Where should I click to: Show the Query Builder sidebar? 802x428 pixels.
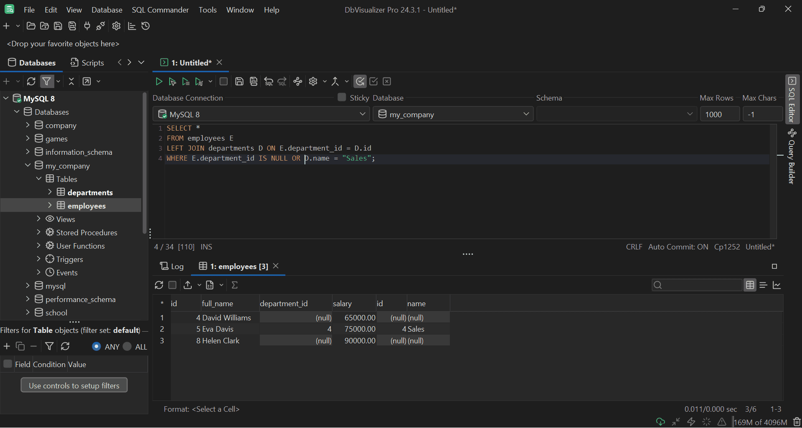pyautogui.click(x=792, y=159)
